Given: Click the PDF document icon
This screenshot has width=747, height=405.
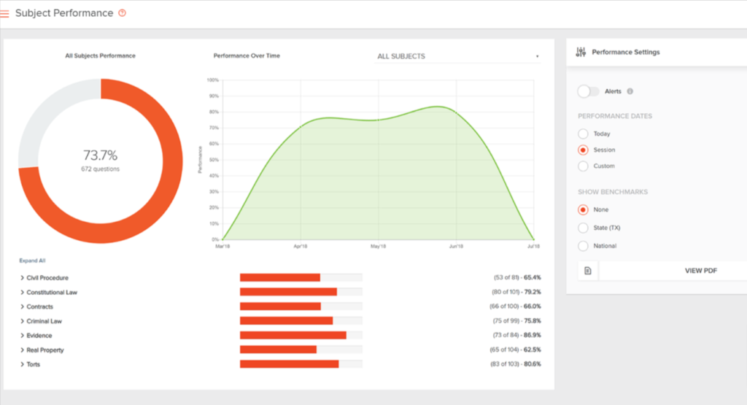Looking at the screenshot, I should [x=588, y=271].
